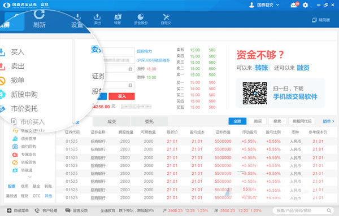Click the 隐藏菜单 plus icon in status bar

(x=9, y=210)
